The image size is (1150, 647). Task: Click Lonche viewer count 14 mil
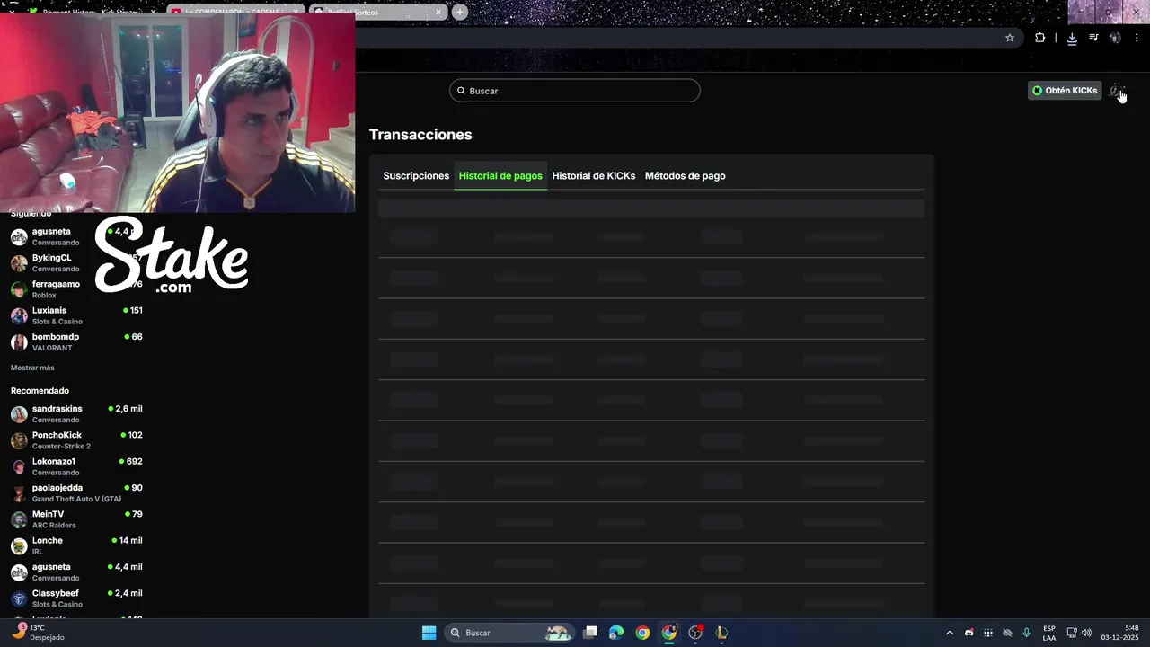[x=130, y=541]
